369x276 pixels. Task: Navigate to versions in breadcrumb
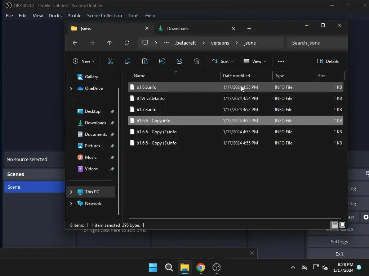pyautogui.click(x=220, y=43)
